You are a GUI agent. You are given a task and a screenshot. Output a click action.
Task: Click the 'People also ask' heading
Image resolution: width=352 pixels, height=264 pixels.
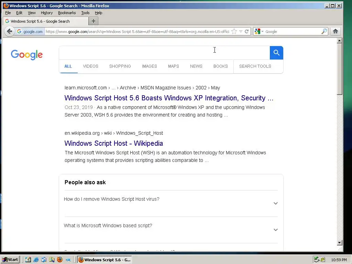click(85, 182)
